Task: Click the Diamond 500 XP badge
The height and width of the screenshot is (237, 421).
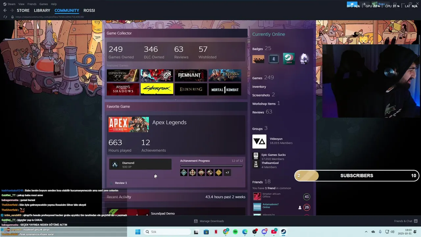Action: click(x=140, y=164)
